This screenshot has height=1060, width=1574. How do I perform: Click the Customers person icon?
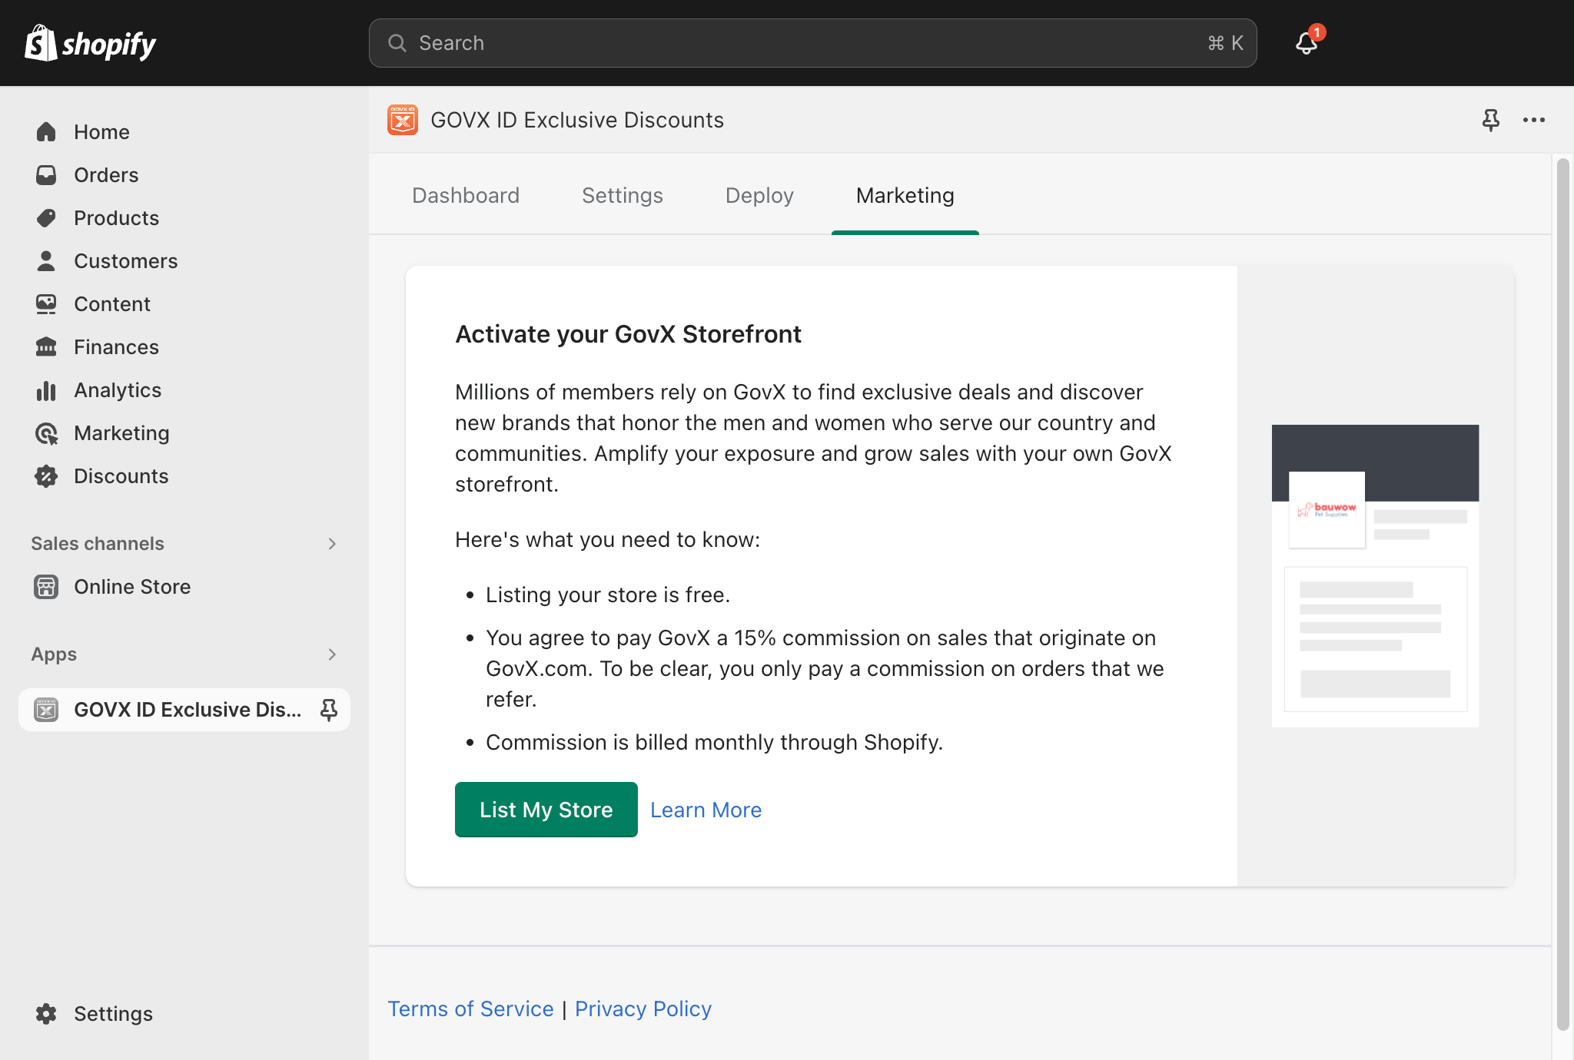tap(46, 261)
